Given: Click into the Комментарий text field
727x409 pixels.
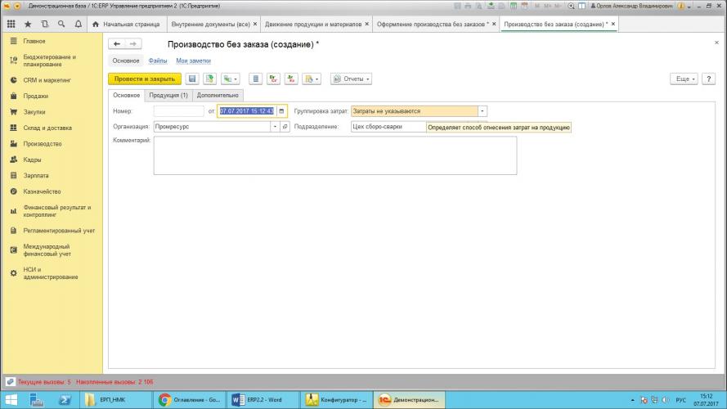Looking at the screenshot, I should pos(335,155).
